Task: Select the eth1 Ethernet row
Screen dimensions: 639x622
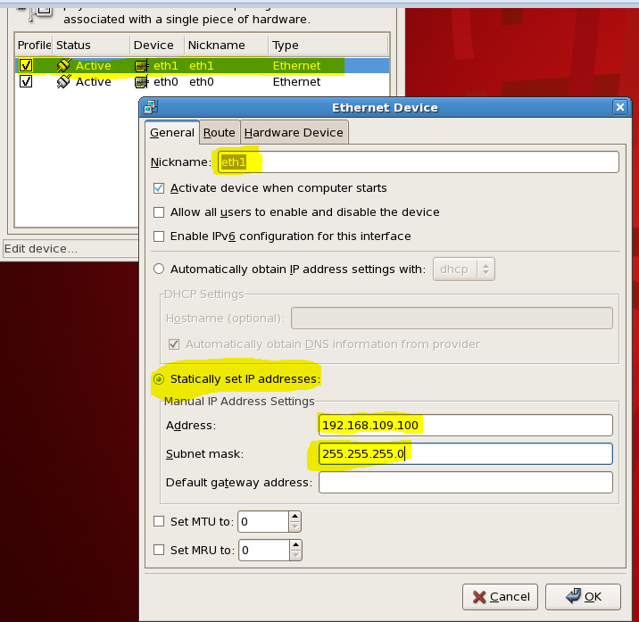Action: pos(202,66)
